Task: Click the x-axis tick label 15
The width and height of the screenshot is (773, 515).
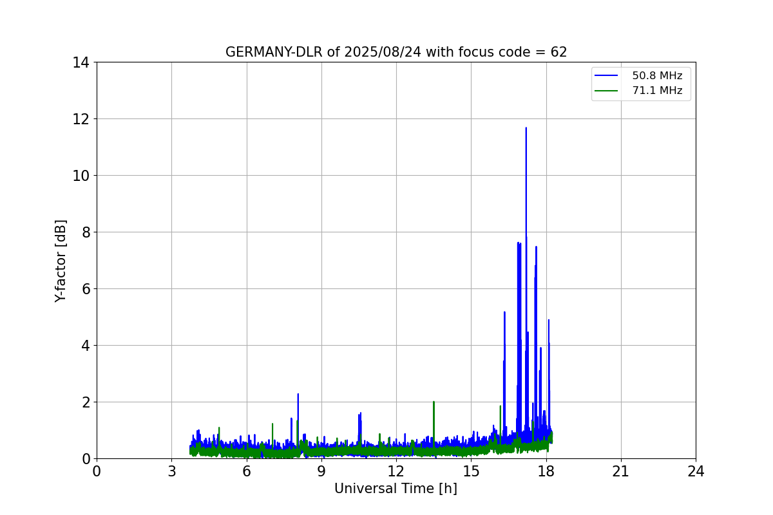Action: [x=471, y=471]
